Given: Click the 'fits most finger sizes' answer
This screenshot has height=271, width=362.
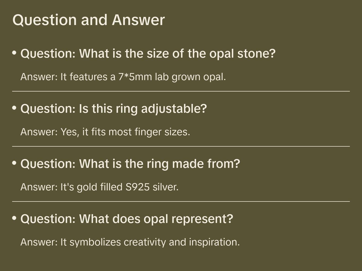Looking at the screenshot, I should (x=105, y=132).
